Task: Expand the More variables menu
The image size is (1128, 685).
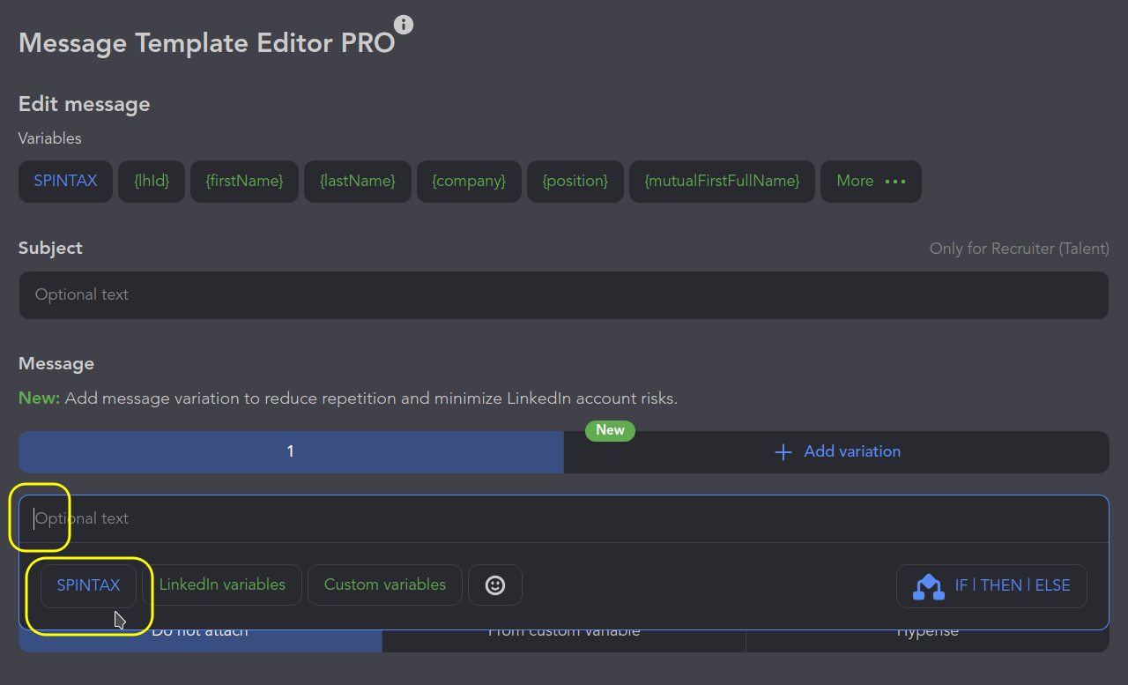Action: [871, 182]
